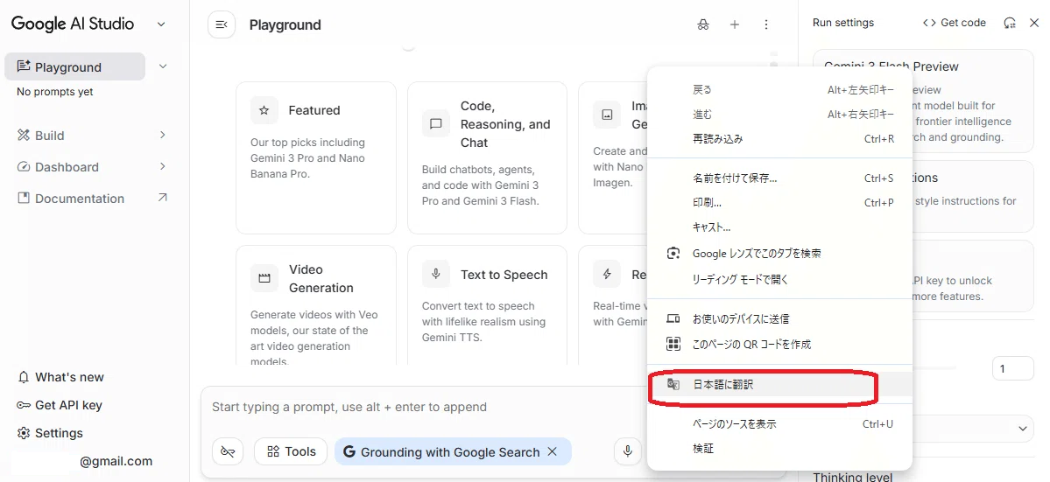Click the Google G icon on grounding chip
This screenshot has width=1050, height=482.
click(x=349, y=452)
